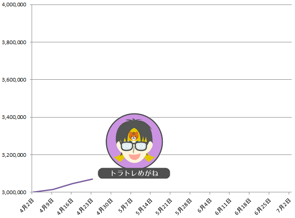Screen dimensions: 295x218
Task: Click the 3,800,000 y-axis label
Action: click(14, 42)
